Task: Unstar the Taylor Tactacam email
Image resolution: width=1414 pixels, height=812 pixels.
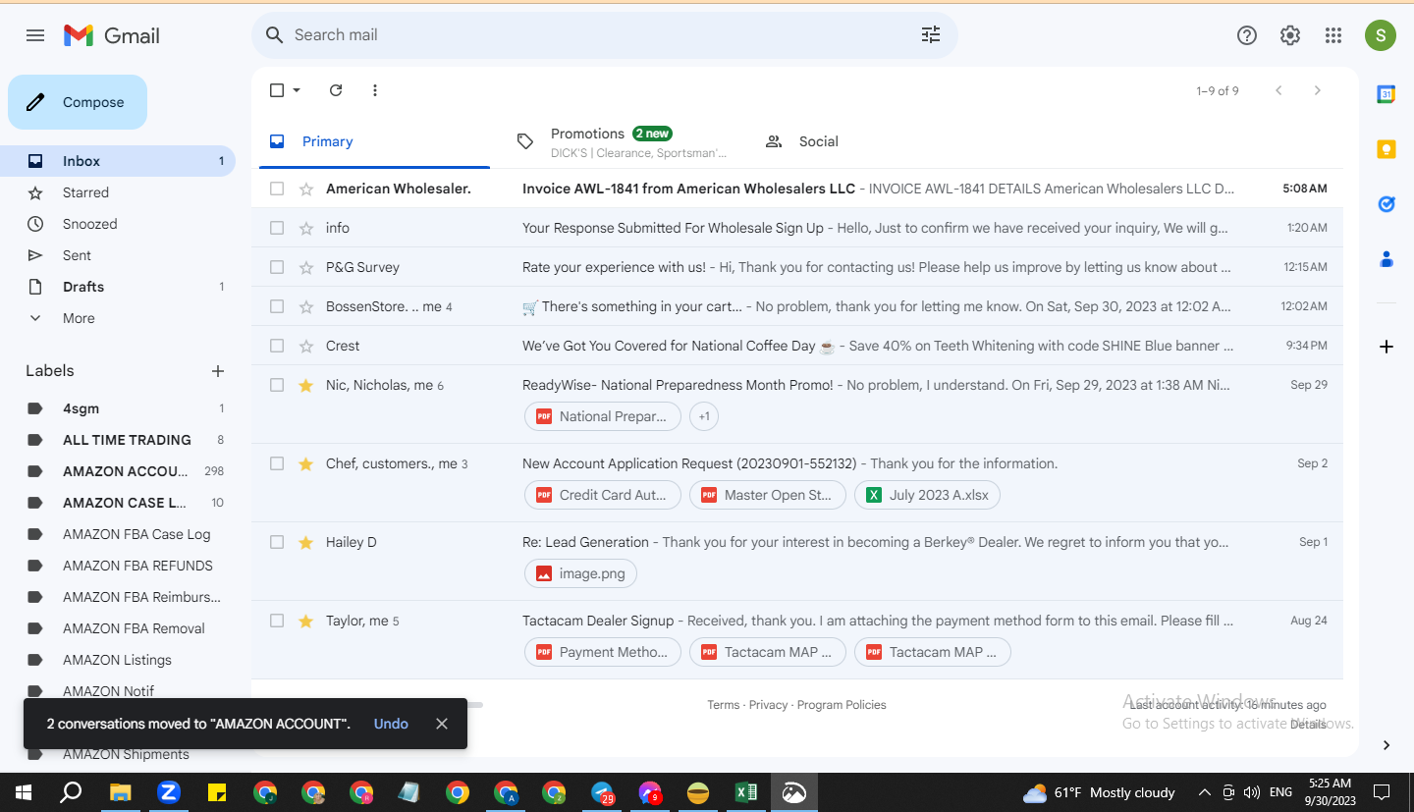Action: 306,621
